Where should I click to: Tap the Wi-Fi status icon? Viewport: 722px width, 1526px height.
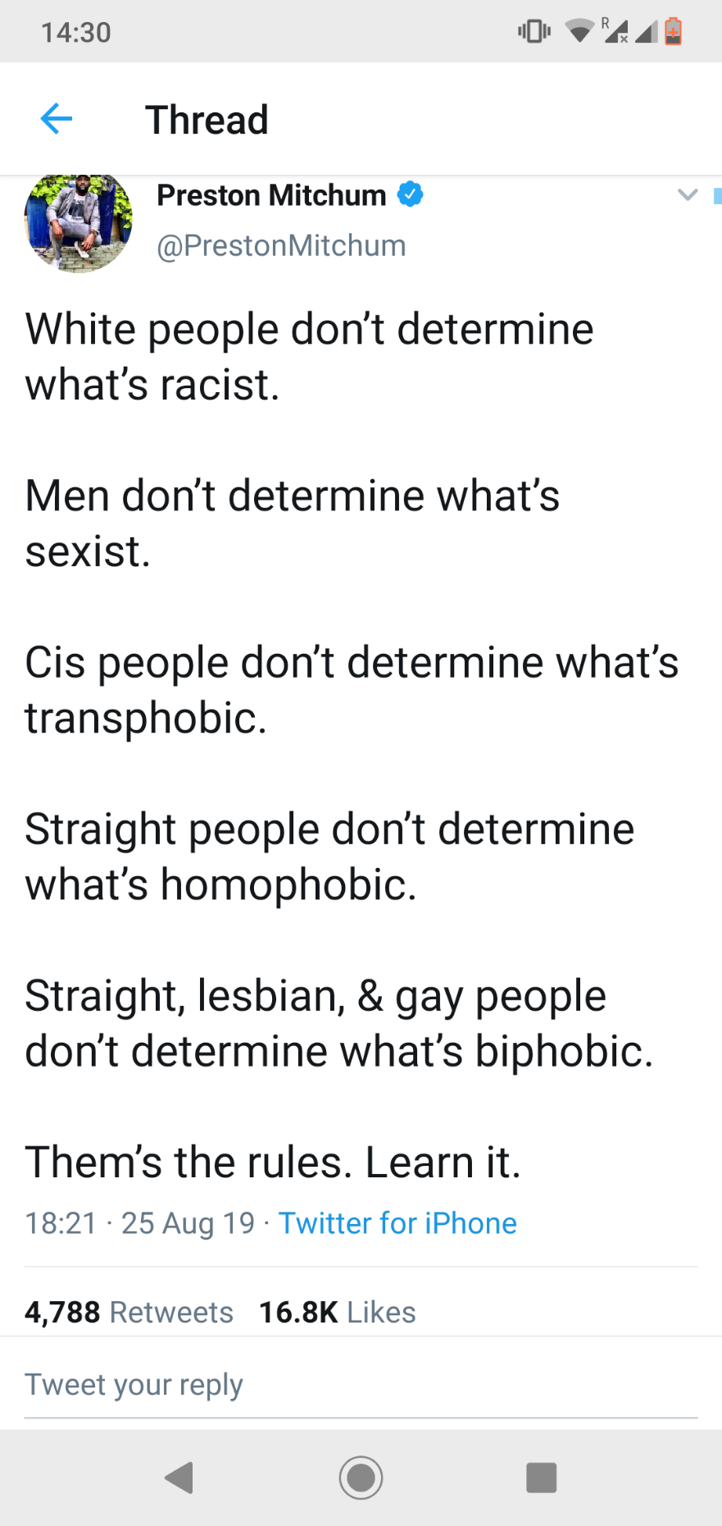[x=580, y=31]
